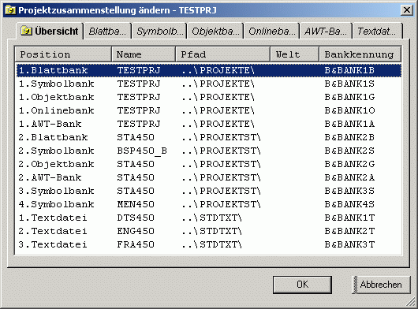Select the 1.Symbolbank row

click(209, 84)
